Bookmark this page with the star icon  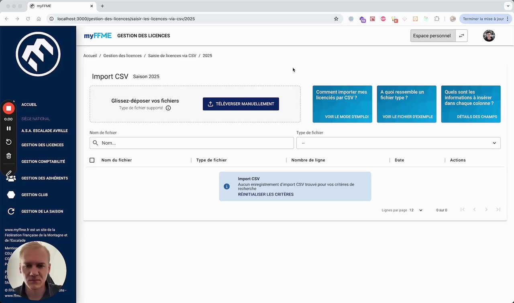[336, 19]
